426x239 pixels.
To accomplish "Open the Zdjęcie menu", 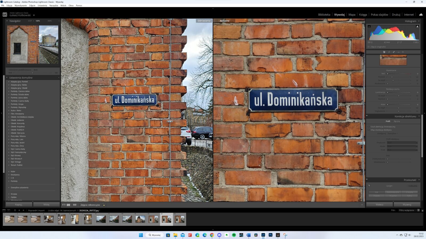I will 32,5.
